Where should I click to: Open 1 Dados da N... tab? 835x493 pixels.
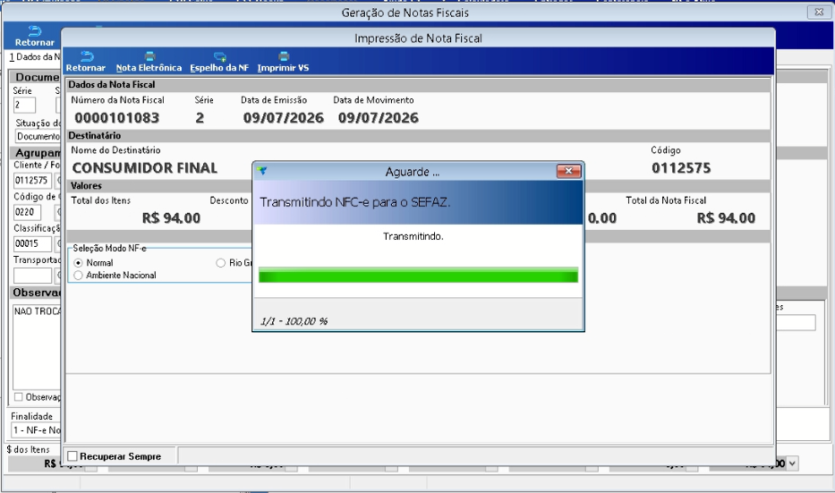pos(34,57)
